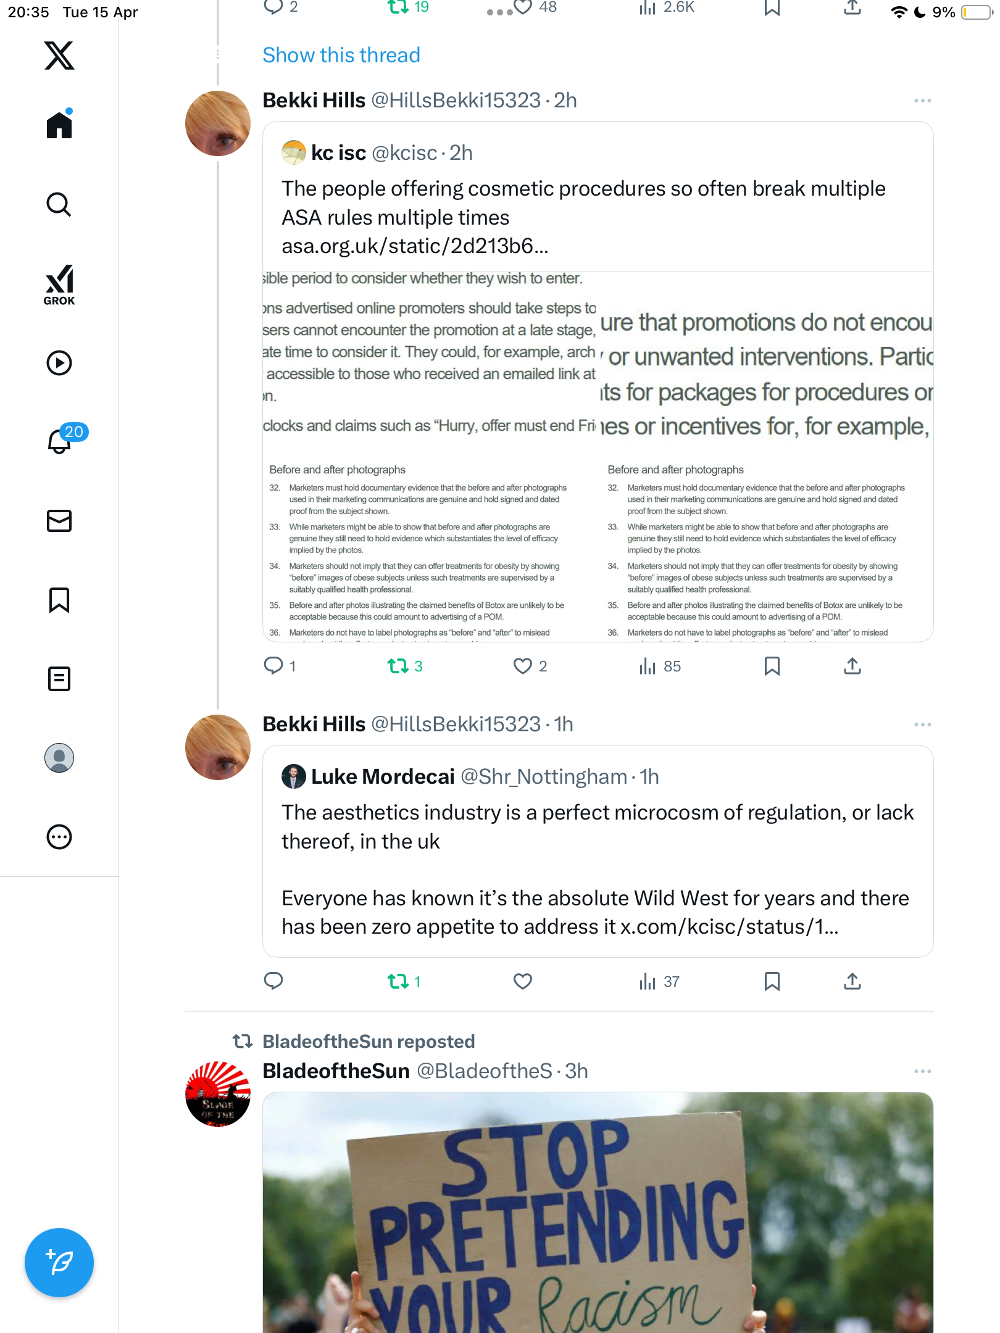Viewport: 1000px width, 1333px height.
Task: Open the video play icon in sidebar
Action: [59, 363]
